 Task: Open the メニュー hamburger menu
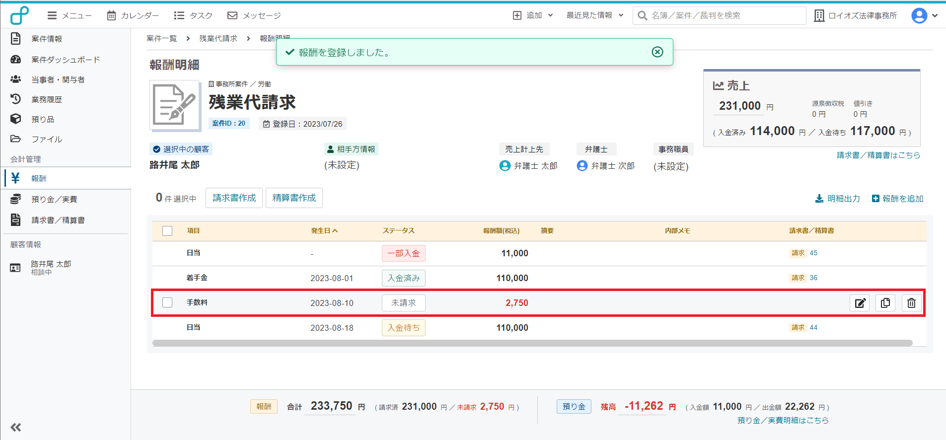pyautogui.click(x=70, y=15)
